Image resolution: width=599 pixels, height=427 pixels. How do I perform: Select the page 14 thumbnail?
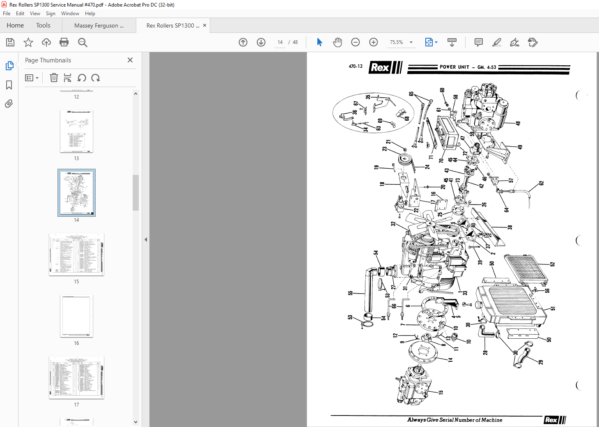(76, 193)
